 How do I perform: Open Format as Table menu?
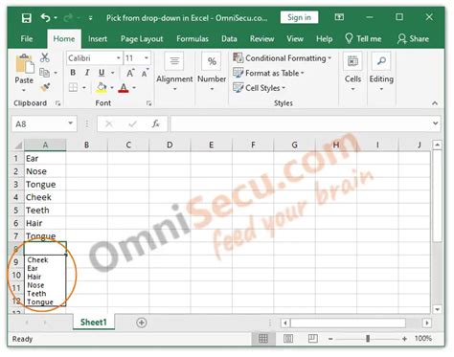coord(268,73)
